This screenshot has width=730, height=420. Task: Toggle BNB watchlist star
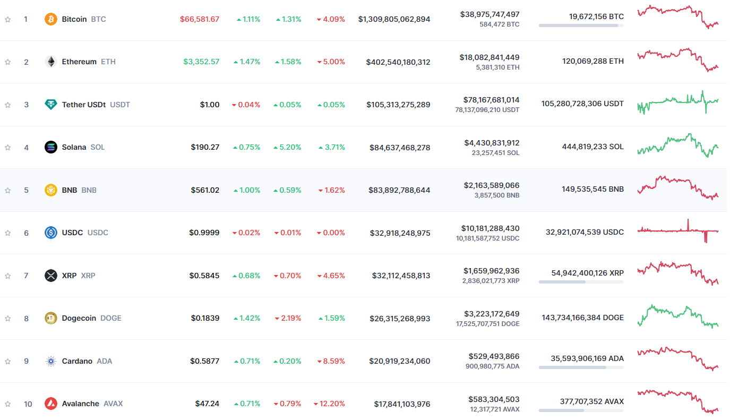7,190
